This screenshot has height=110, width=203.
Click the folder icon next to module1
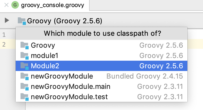[25, 56]
